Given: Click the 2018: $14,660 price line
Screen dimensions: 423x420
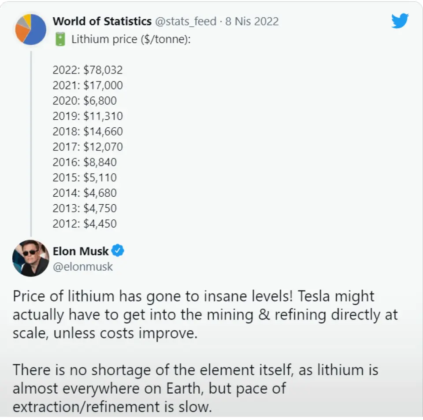Looking at the screenshot, I should [88, 132].
